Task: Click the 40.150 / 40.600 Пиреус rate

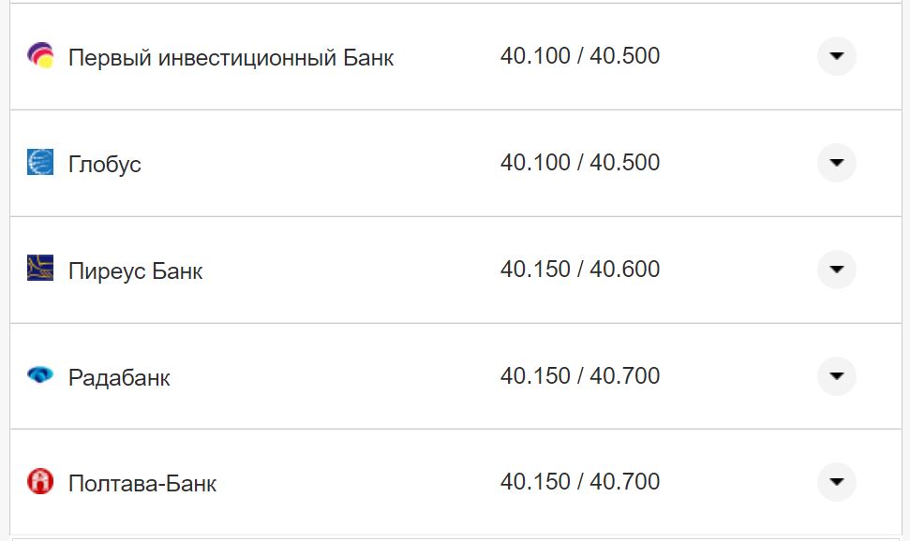Action: click(x=580, y=269)
